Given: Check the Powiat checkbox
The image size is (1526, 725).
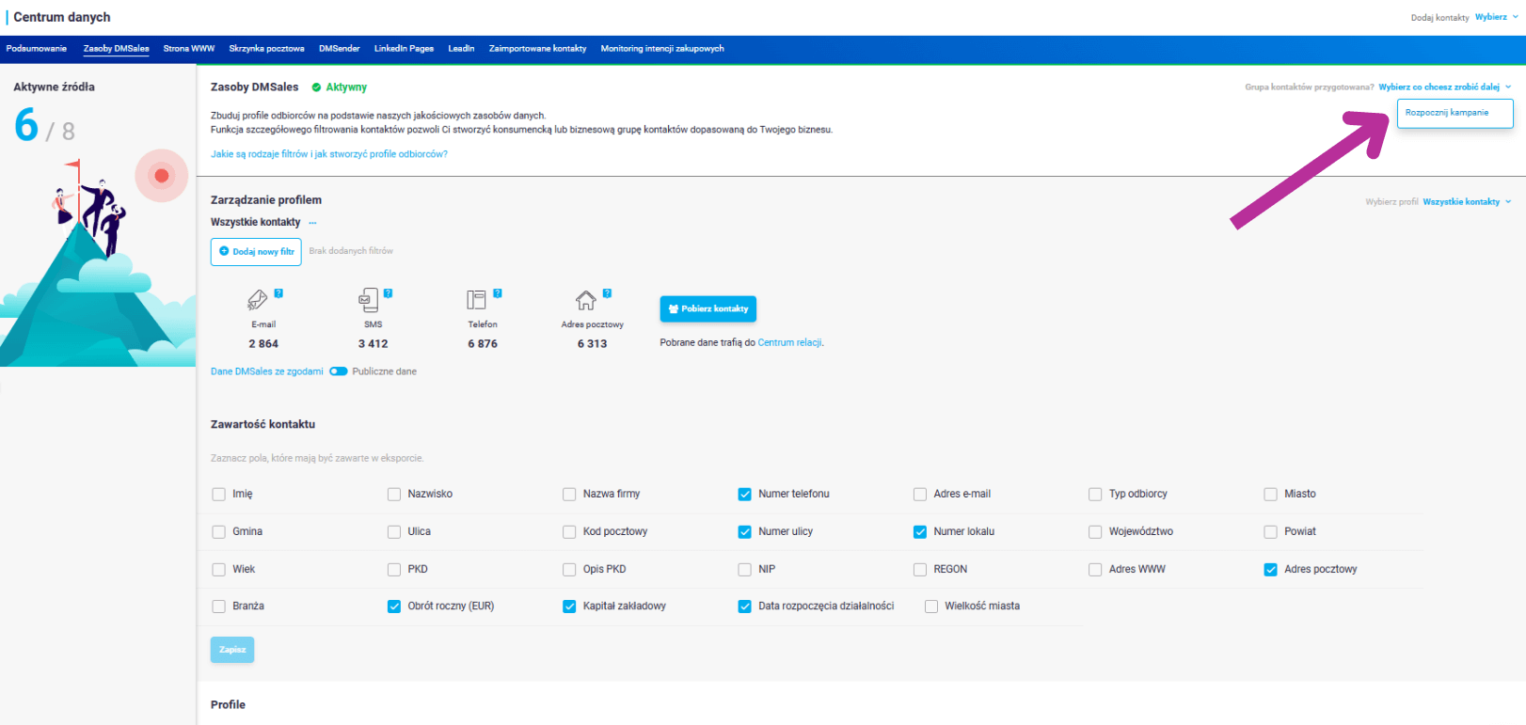Looking at the screenshot, I should pos(1271,531).
